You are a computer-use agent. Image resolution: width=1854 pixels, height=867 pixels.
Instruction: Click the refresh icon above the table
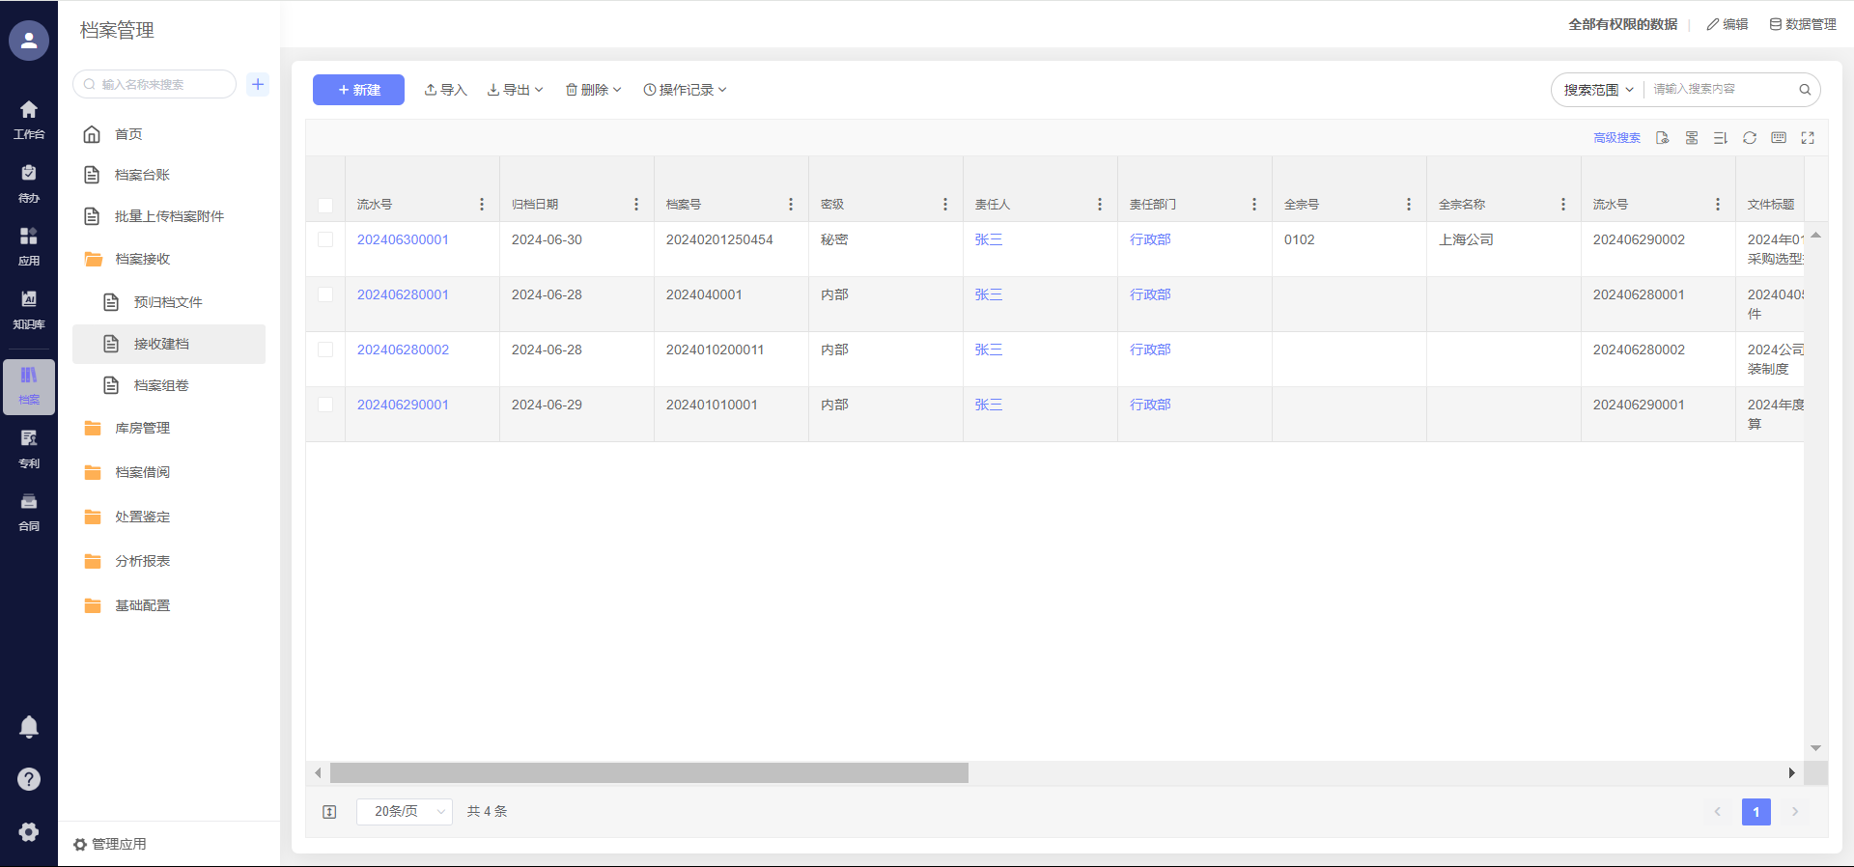(1749, 138)
